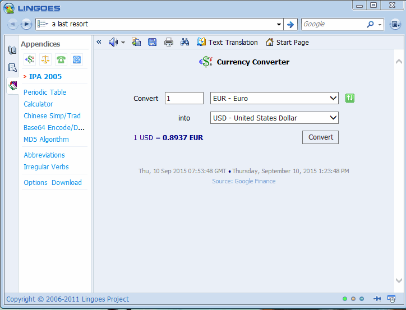406x310 pixels.
Task: Open the dictionary index list icon in search box
Action: click(43, 24)
